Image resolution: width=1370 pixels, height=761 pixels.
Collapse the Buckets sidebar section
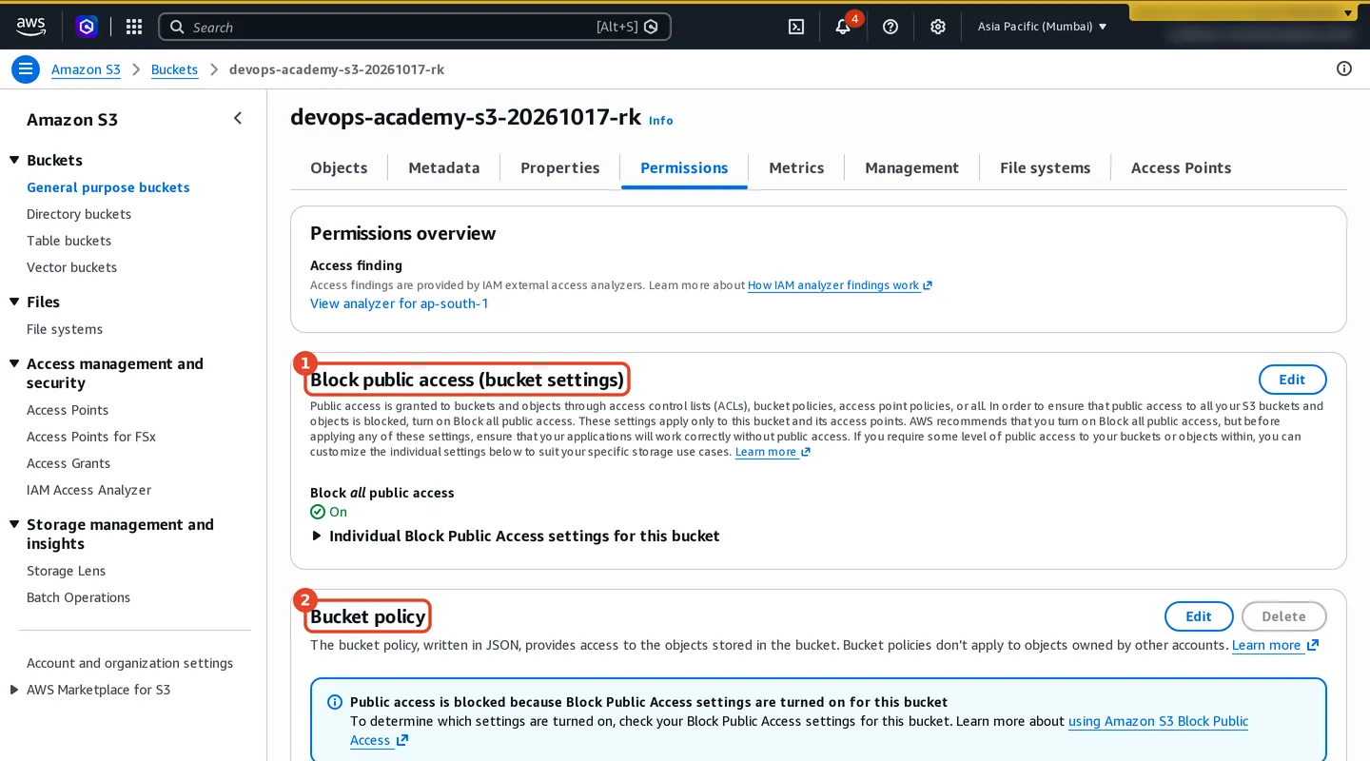pyautogui.click(x=14, y=160)
